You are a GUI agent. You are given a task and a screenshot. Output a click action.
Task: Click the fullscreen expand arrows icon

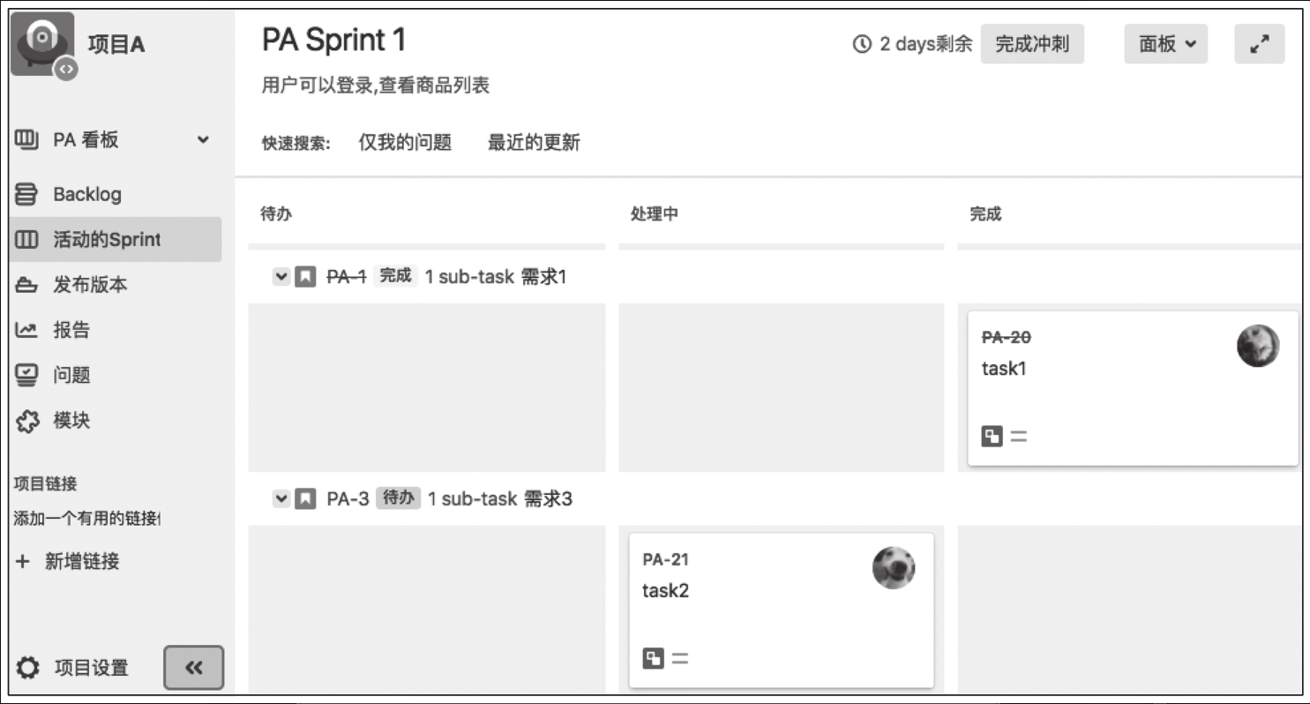click(1260, 44)
